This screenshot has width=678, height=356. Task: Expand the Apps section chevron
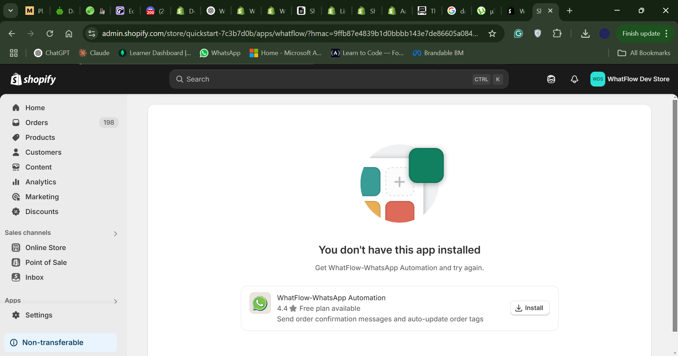[115, 301]
